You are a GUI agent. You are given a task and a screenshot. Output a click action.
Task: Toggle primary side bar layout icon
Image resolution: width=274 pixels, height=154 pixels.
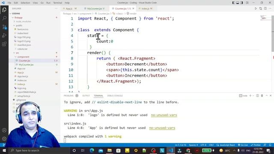pos(234,3)
